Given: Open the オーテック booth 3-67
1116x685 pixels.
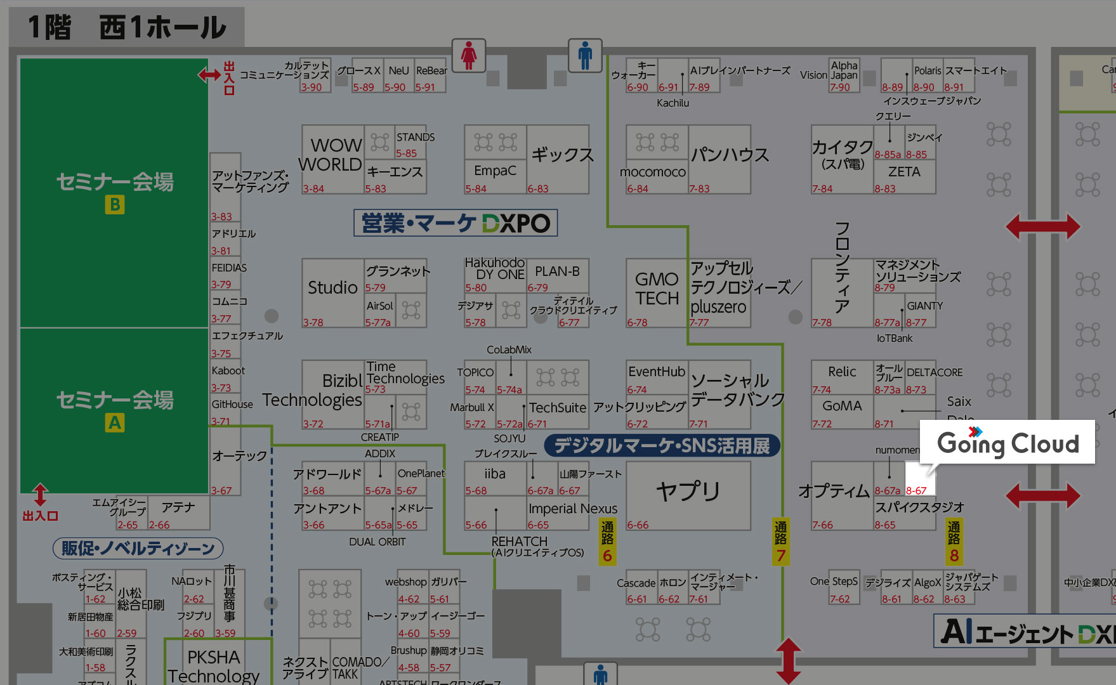Looking at the screenshot, I should pyautogui.click(x=226, y=461).
